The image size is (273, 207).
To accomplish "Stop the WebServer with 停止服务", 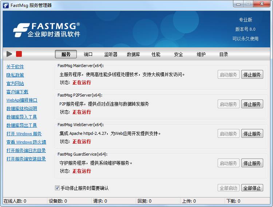I will coord(252,134).
